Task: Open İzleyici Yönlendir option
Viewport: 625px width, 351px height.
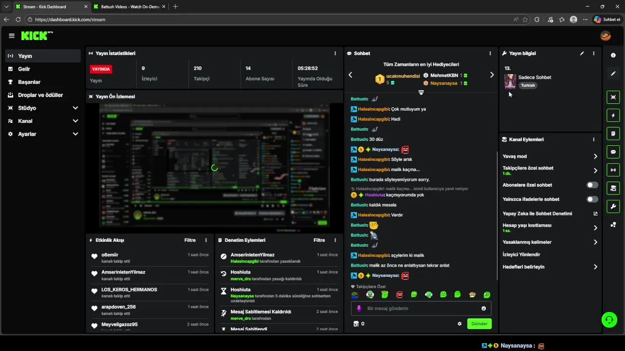Action: tap(521, 254)
